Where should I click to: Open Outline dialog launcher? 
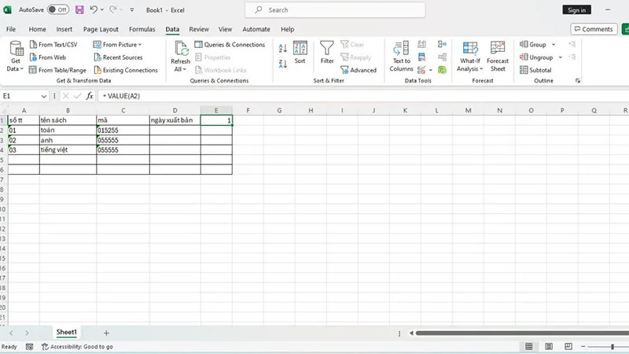point(578,81)
